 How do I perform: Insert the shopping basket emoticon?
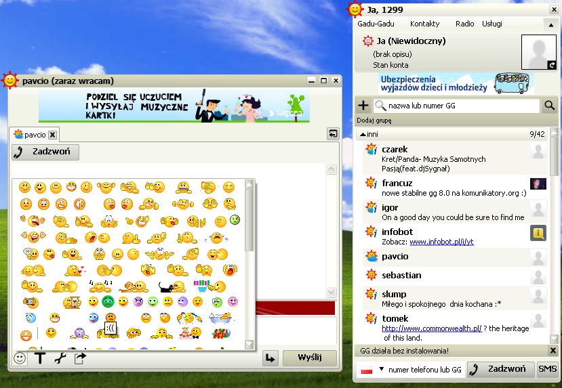click(x=209, y=286)
